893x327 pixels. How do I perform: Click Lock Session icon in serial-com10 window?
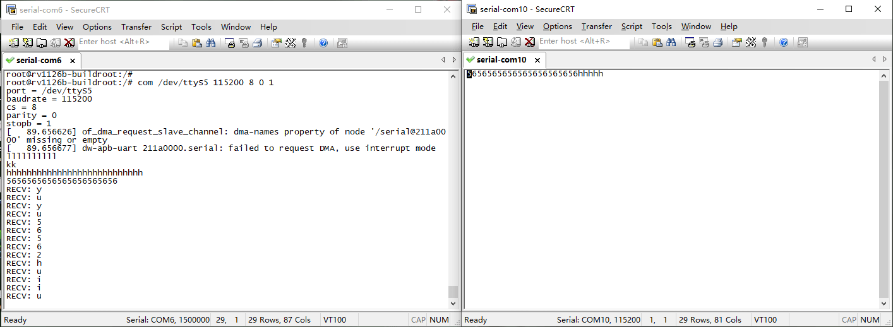coord(803,42)
